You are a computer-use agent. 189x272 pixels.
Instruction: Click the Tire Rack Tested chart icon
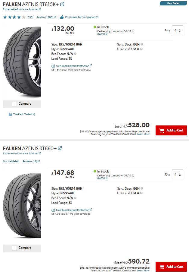point(11,114)
